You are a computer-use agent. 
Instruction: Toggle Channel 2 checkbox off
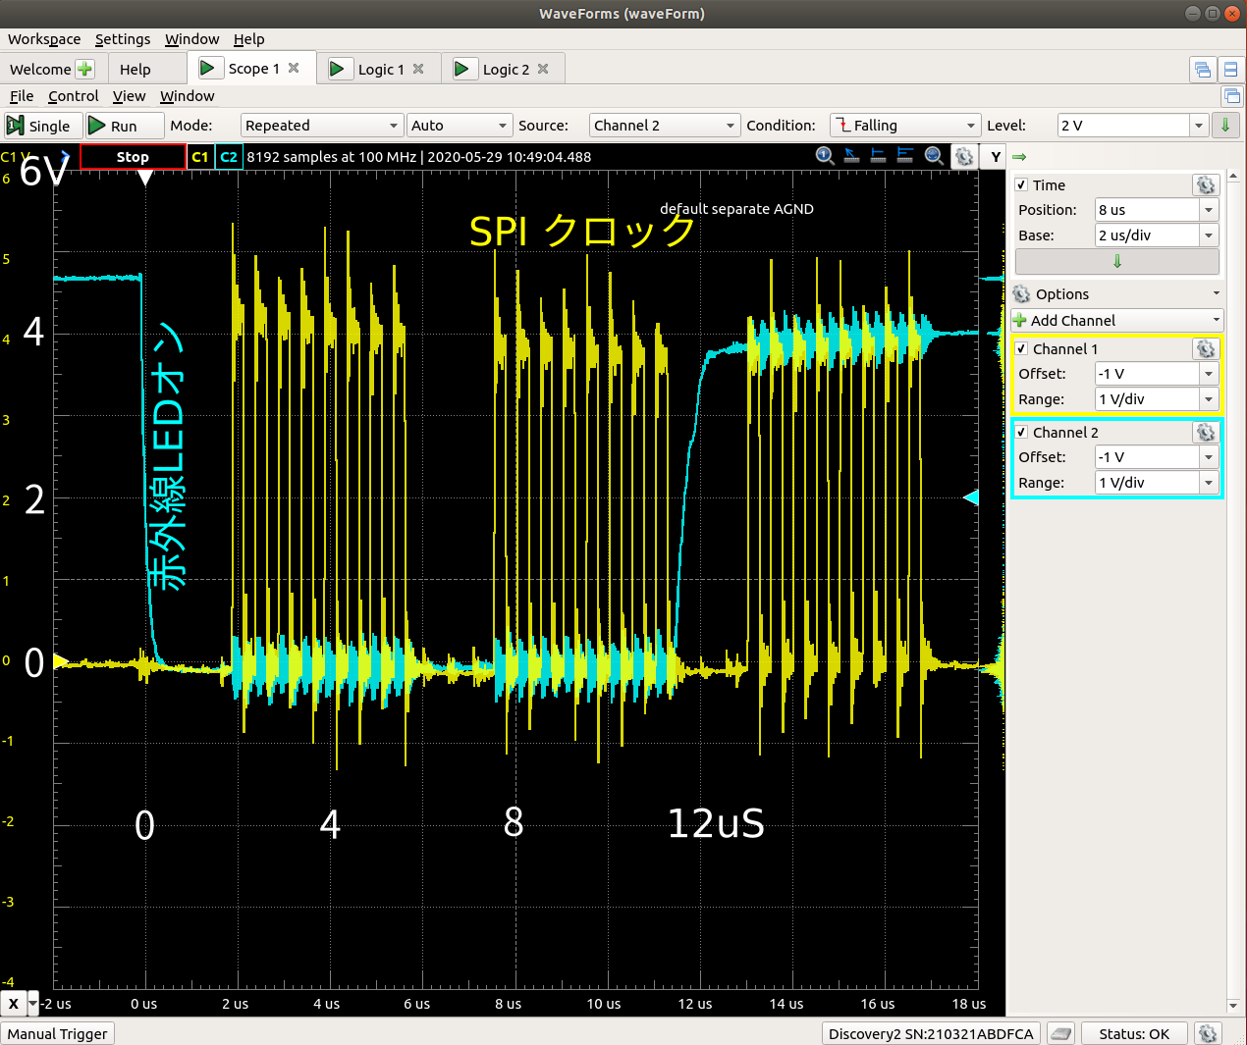(x=1022, y=433)
